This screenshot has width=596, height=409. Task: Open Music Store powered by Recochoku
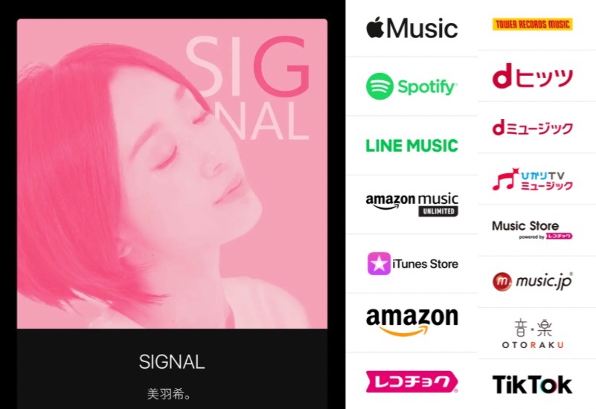point(532,230)
